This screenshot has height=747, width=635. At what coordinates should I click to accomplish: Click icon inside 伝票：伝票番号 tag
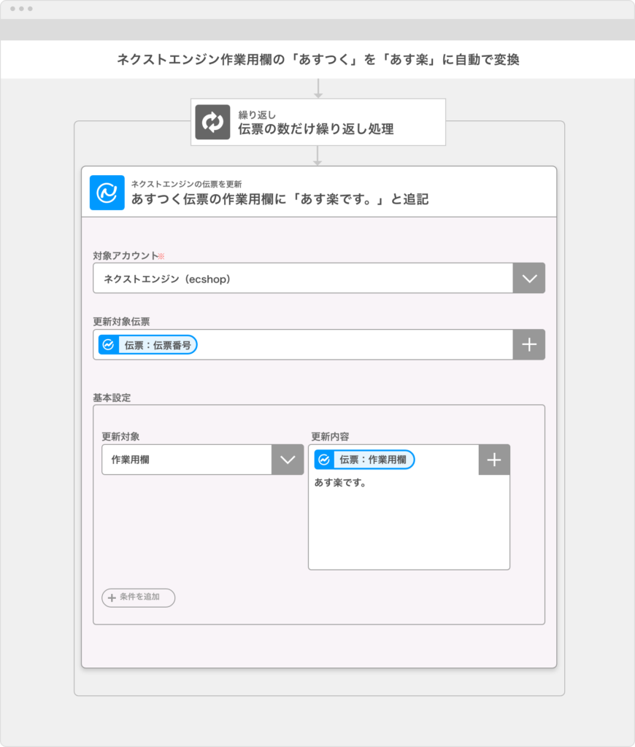coord(109,345)
